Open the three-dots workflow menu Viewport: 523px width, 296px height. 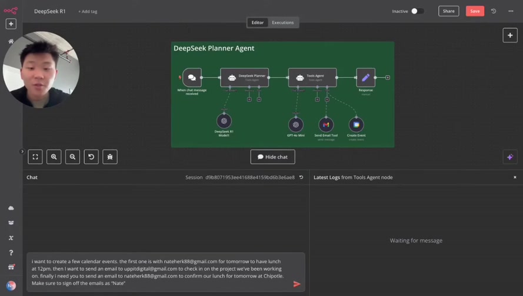511,11
